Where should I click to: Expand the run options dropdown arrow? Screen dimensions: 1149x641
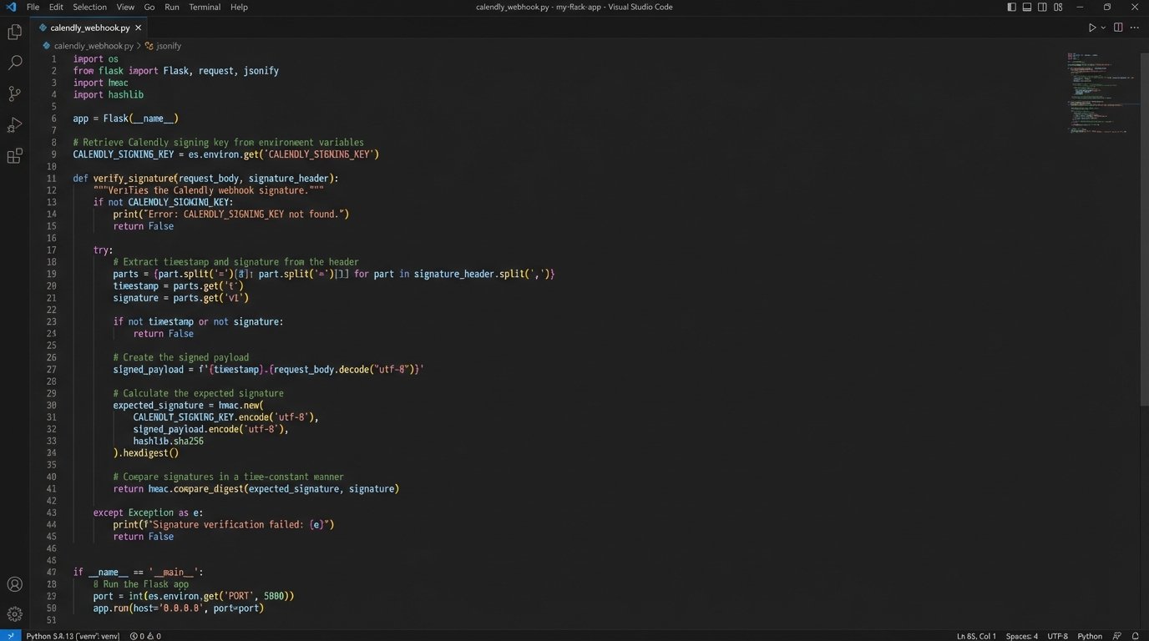pyautogui.click(x=1103, y=28)
